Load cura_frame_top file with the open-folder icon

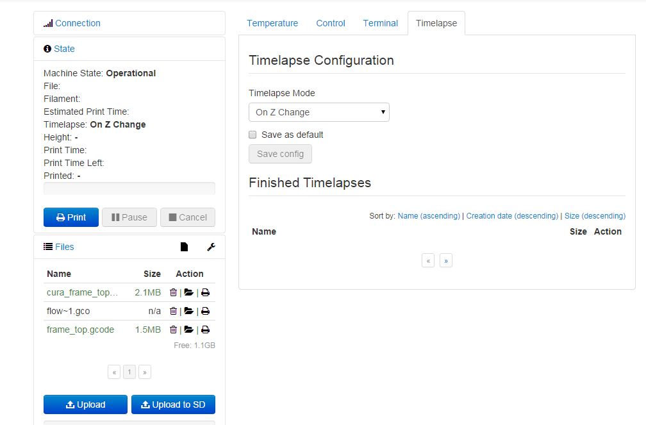[188, 292]
